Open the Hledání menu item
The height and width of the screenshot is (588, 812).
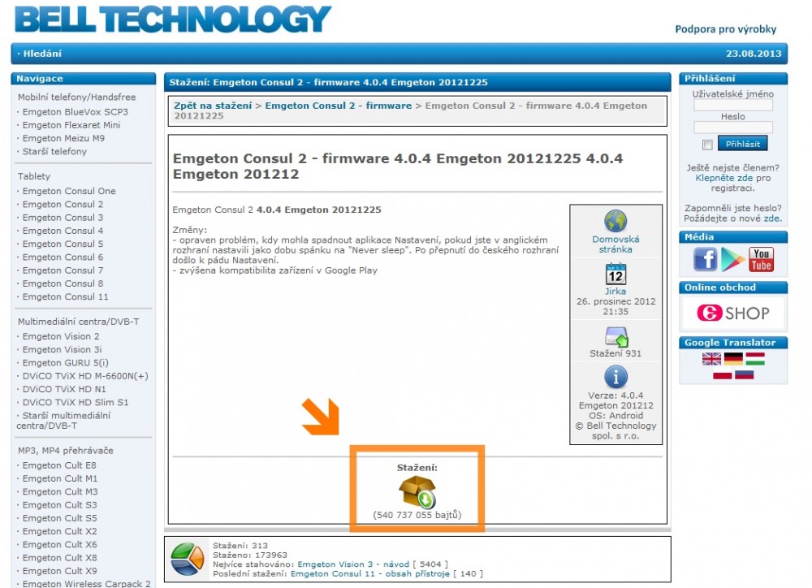[x=41, y=54]
